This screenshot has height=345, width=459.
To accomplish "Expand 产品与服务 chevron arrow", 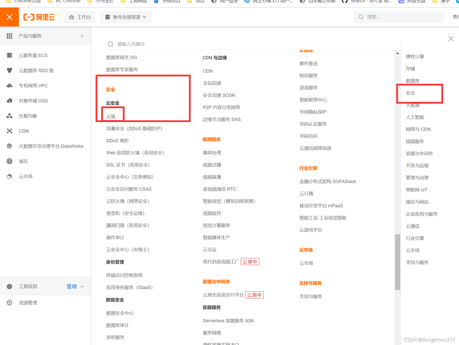I will tap(82, 36).
